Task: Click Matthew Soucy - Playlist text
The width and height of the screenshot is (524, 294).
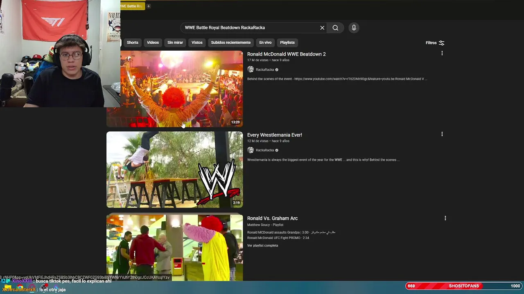Action: (x=265, y=225)
